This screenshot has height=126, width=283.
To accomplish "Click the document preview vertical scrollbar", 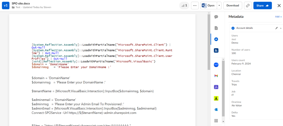I will tap(209, 42).
